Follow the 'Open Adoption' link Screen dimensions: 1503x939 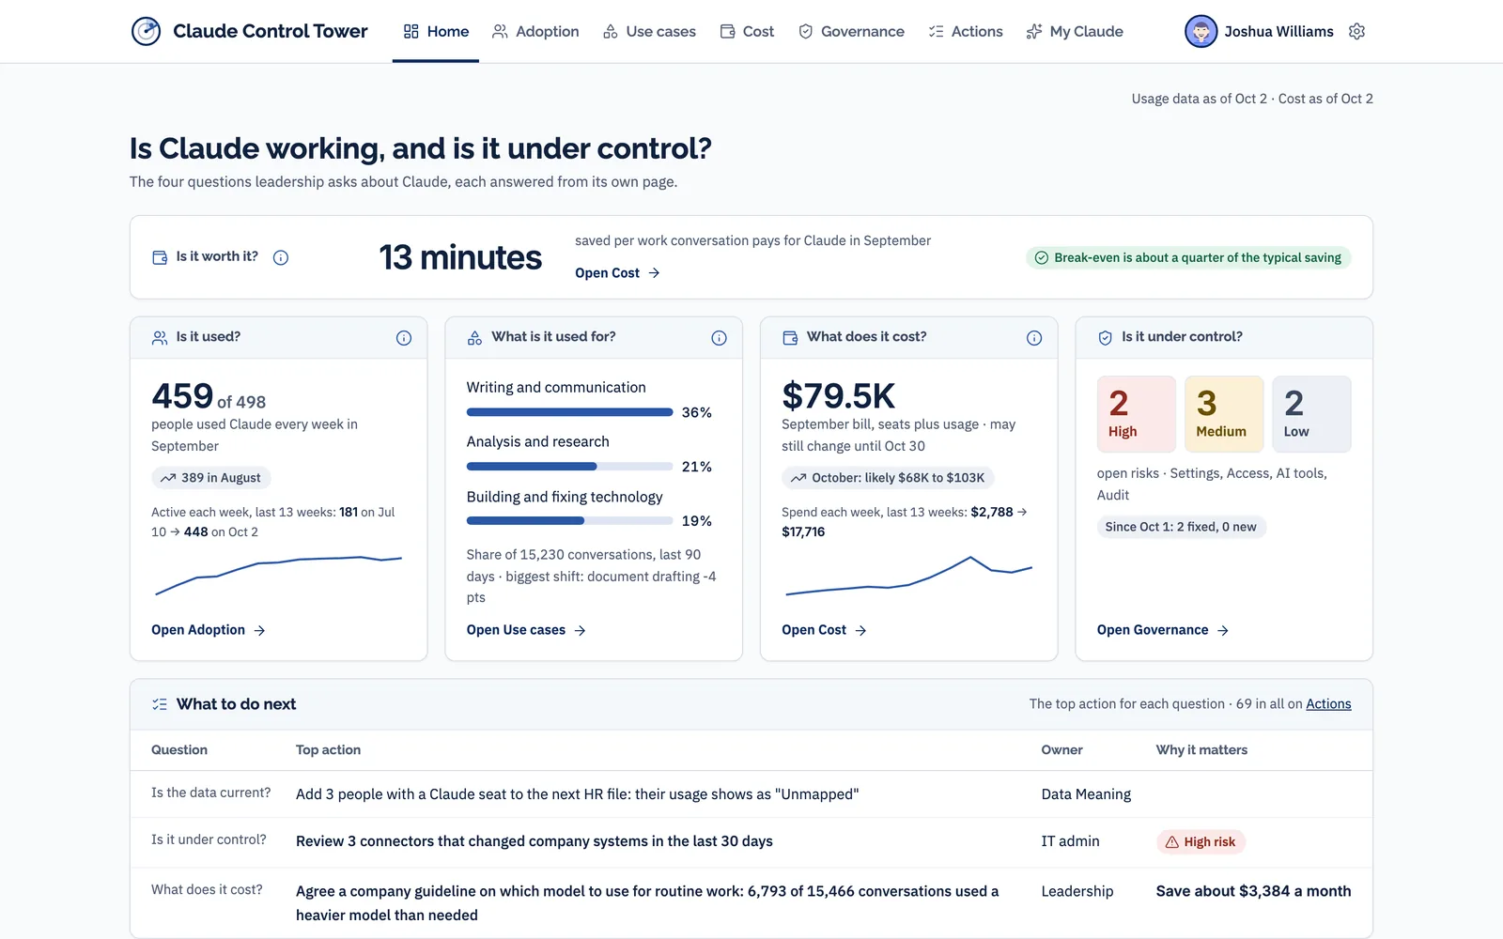[x=209, y=630]
